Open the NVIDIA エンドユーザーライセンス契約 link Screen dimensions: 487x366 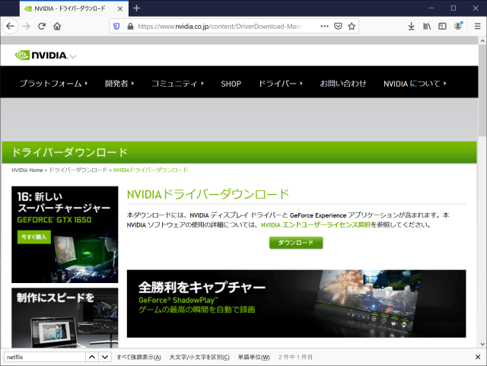click(316, 224)
